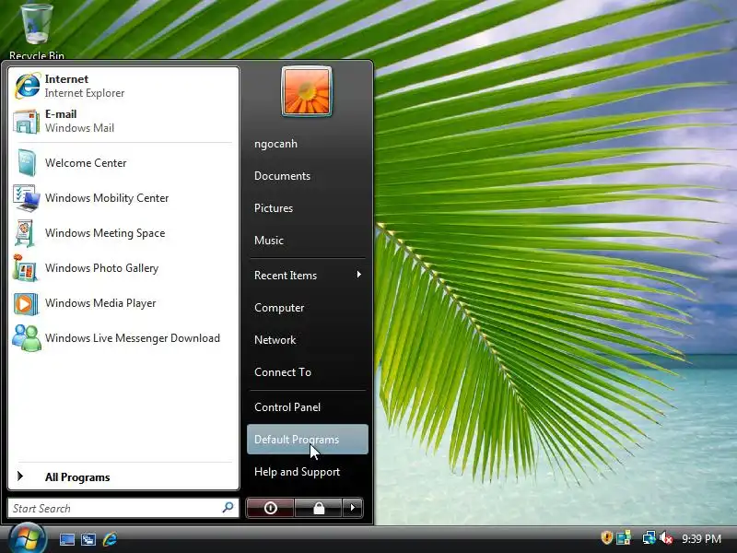This screenshot has height=553, width=737.
Task: Click the security shield tray icon
Action: point(606,537)
